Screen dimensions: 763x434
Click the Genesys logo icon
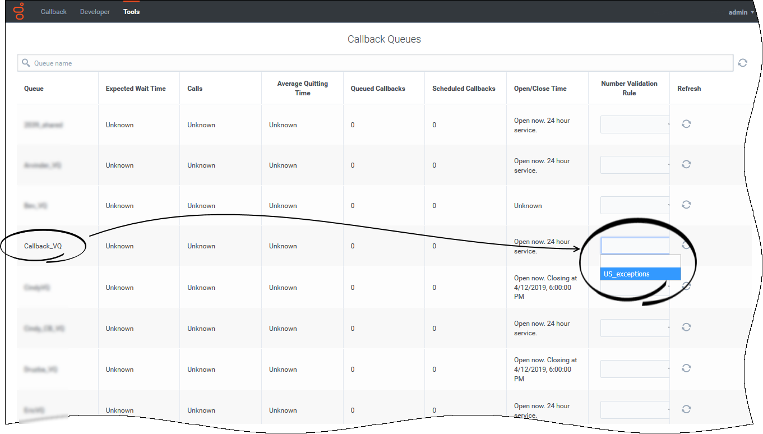(19, 11)
